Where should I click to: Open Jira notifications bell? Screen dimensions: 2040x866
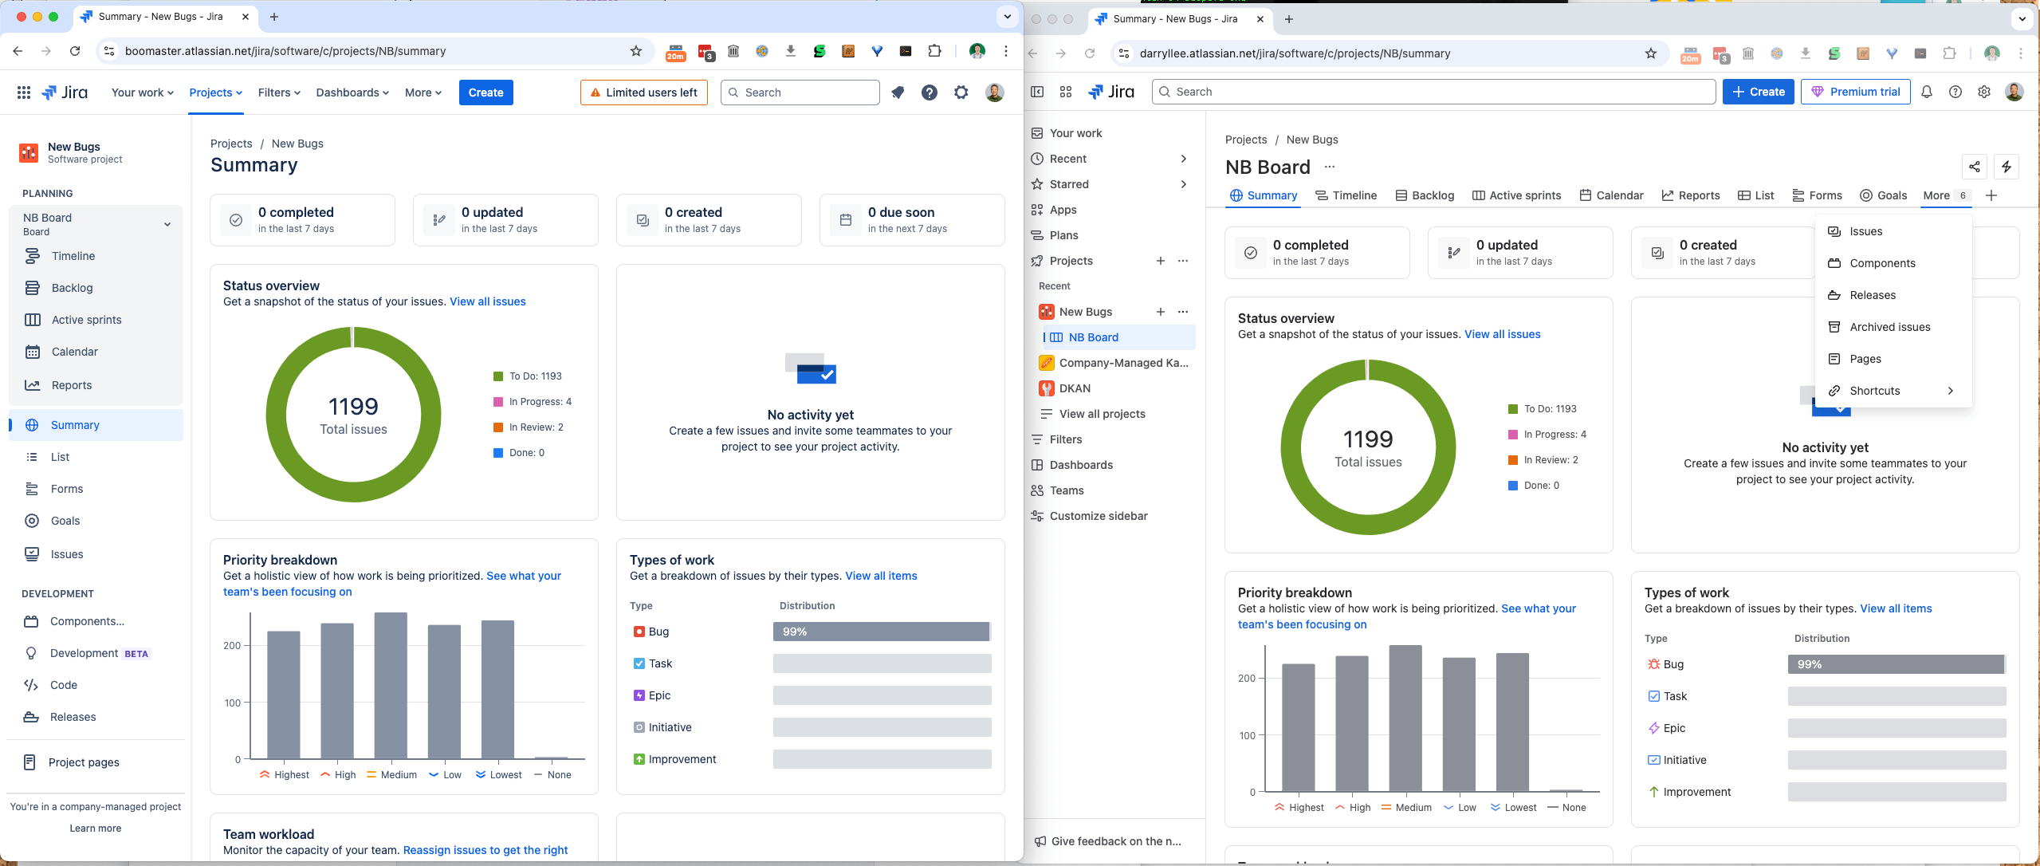click(1927, 92)
